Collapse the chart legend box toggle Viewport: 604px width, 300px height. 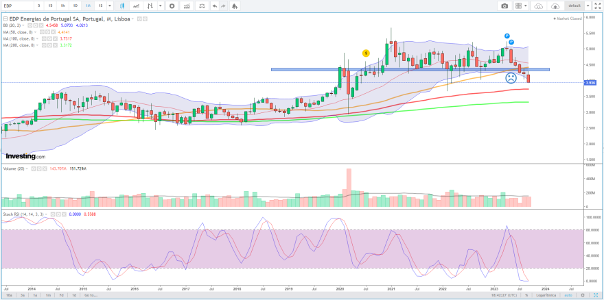(x=5, y=19)
